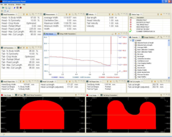Click the magnifier icon in Velocity panel
Viewport: 172px width, 137px height.
tap(118, 14)
